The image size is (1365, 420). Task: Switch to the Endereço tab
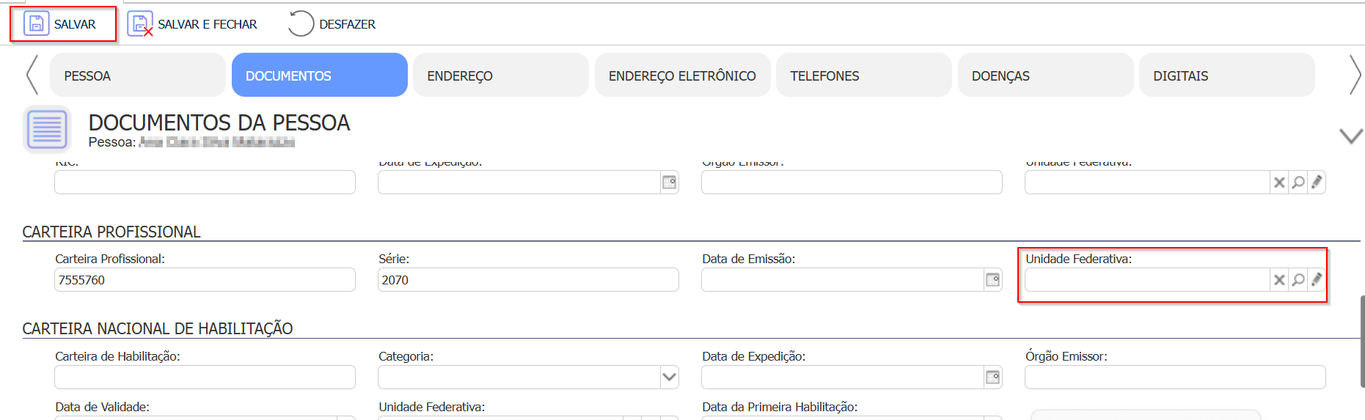point(500,75)
